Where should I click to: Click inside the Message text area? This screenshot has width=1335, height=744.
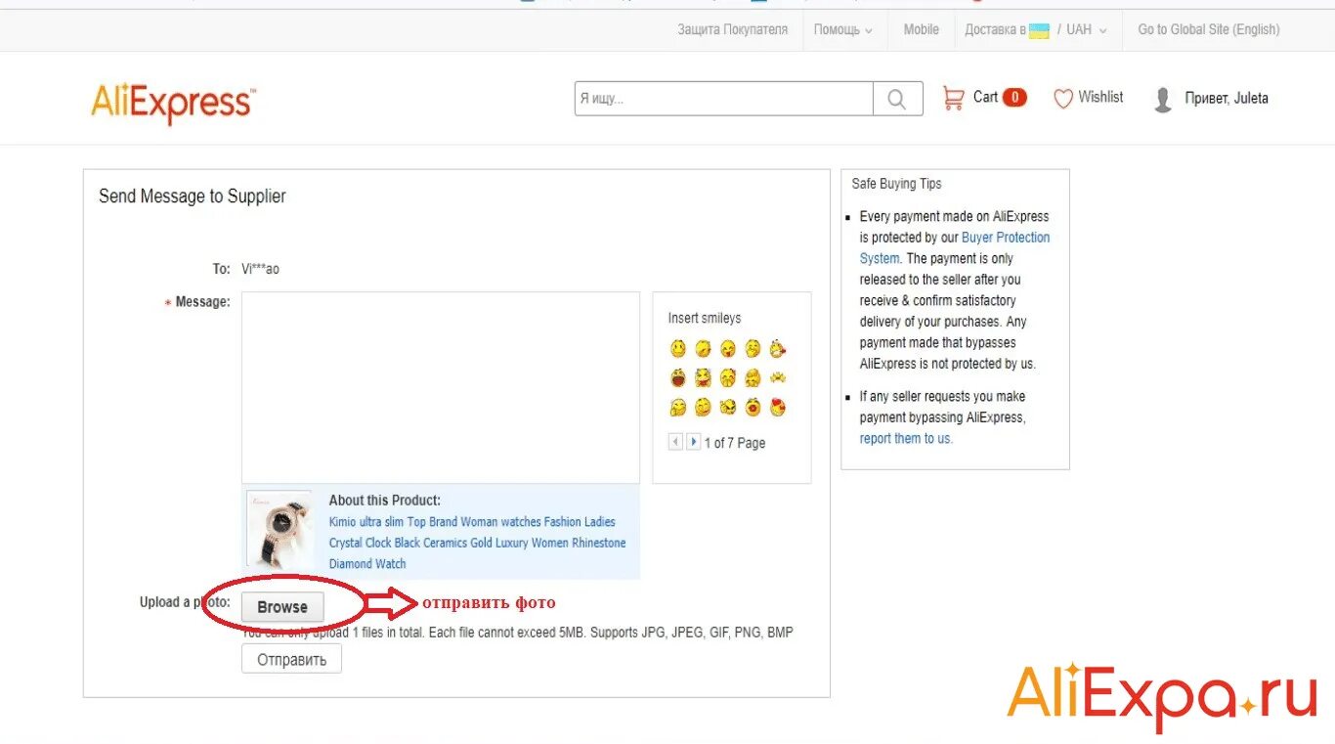pyautogui.click(x=441, y=387)
